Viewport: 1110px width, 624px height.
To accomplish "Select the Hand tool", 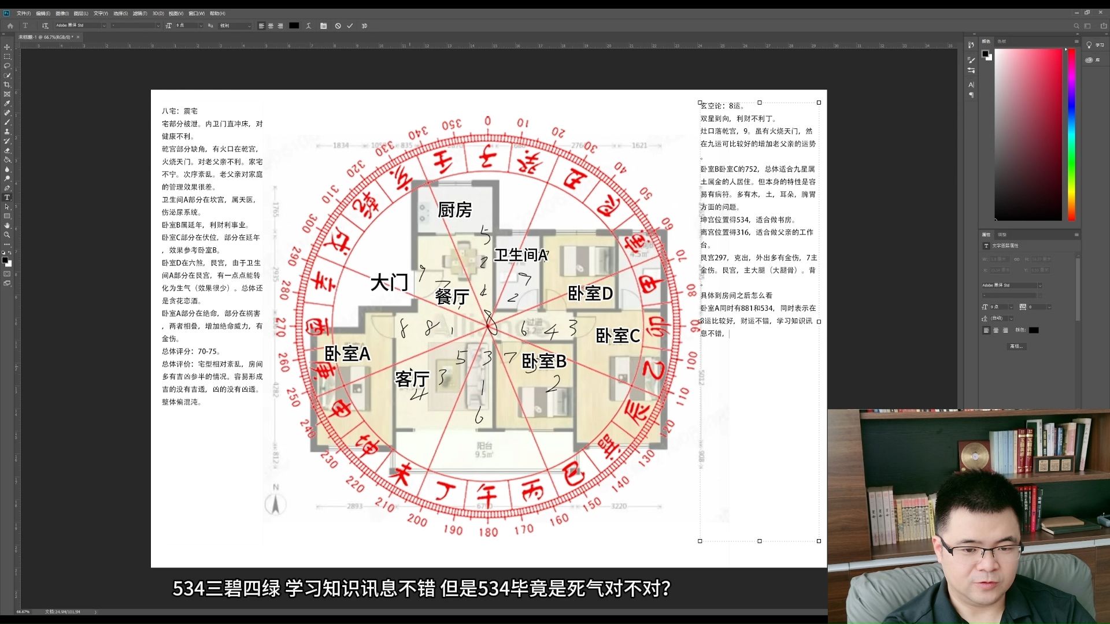I will pos(7,226).
